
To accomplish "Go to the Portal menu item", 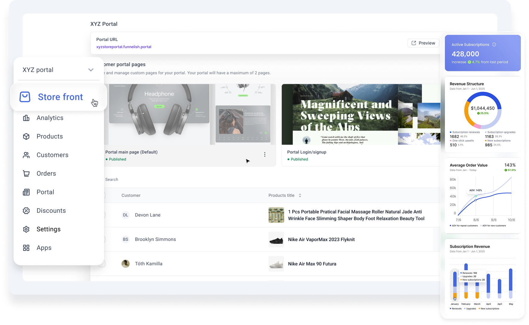I will [45, 192].
